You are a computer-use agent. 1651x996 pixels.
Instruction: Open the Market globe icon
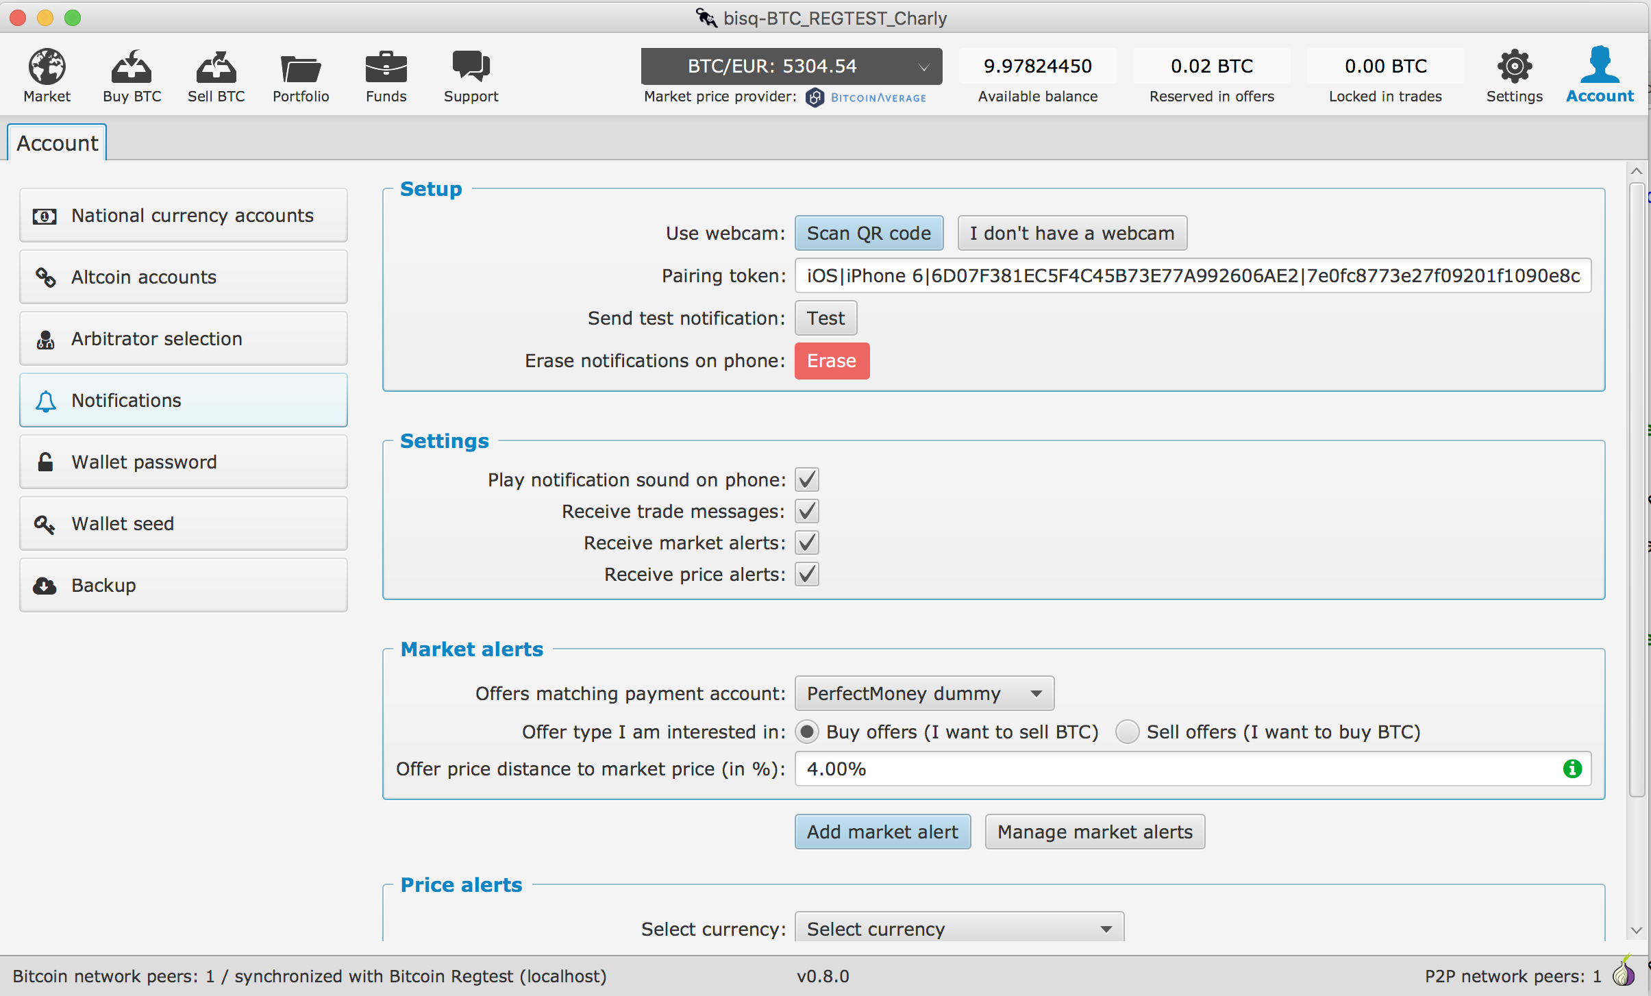tap(47, 66)
